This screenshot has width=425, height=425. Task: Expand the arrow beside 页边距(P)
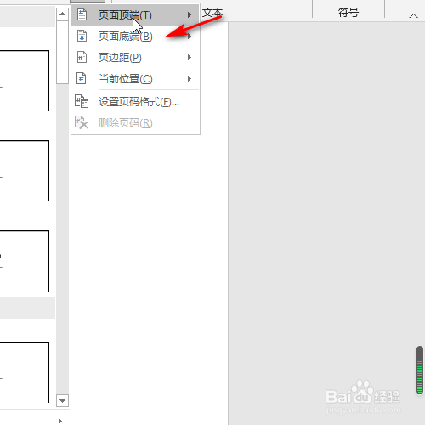pos(190,58)
